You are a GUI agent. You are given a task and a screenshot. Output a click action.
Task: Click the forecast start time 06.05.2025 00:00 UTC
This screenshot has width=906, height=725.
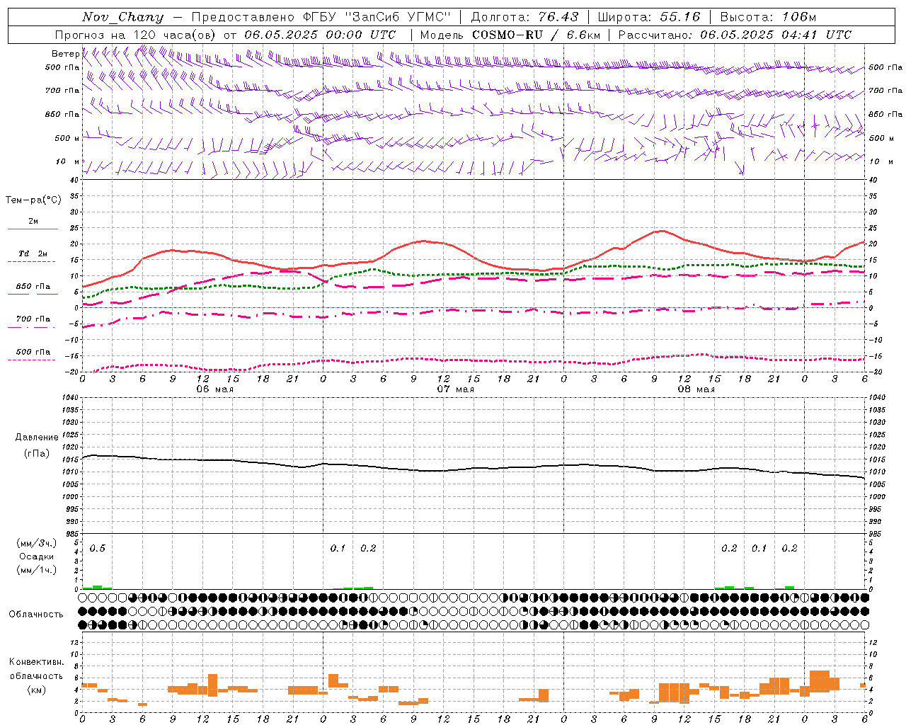[x=320, y=35]
